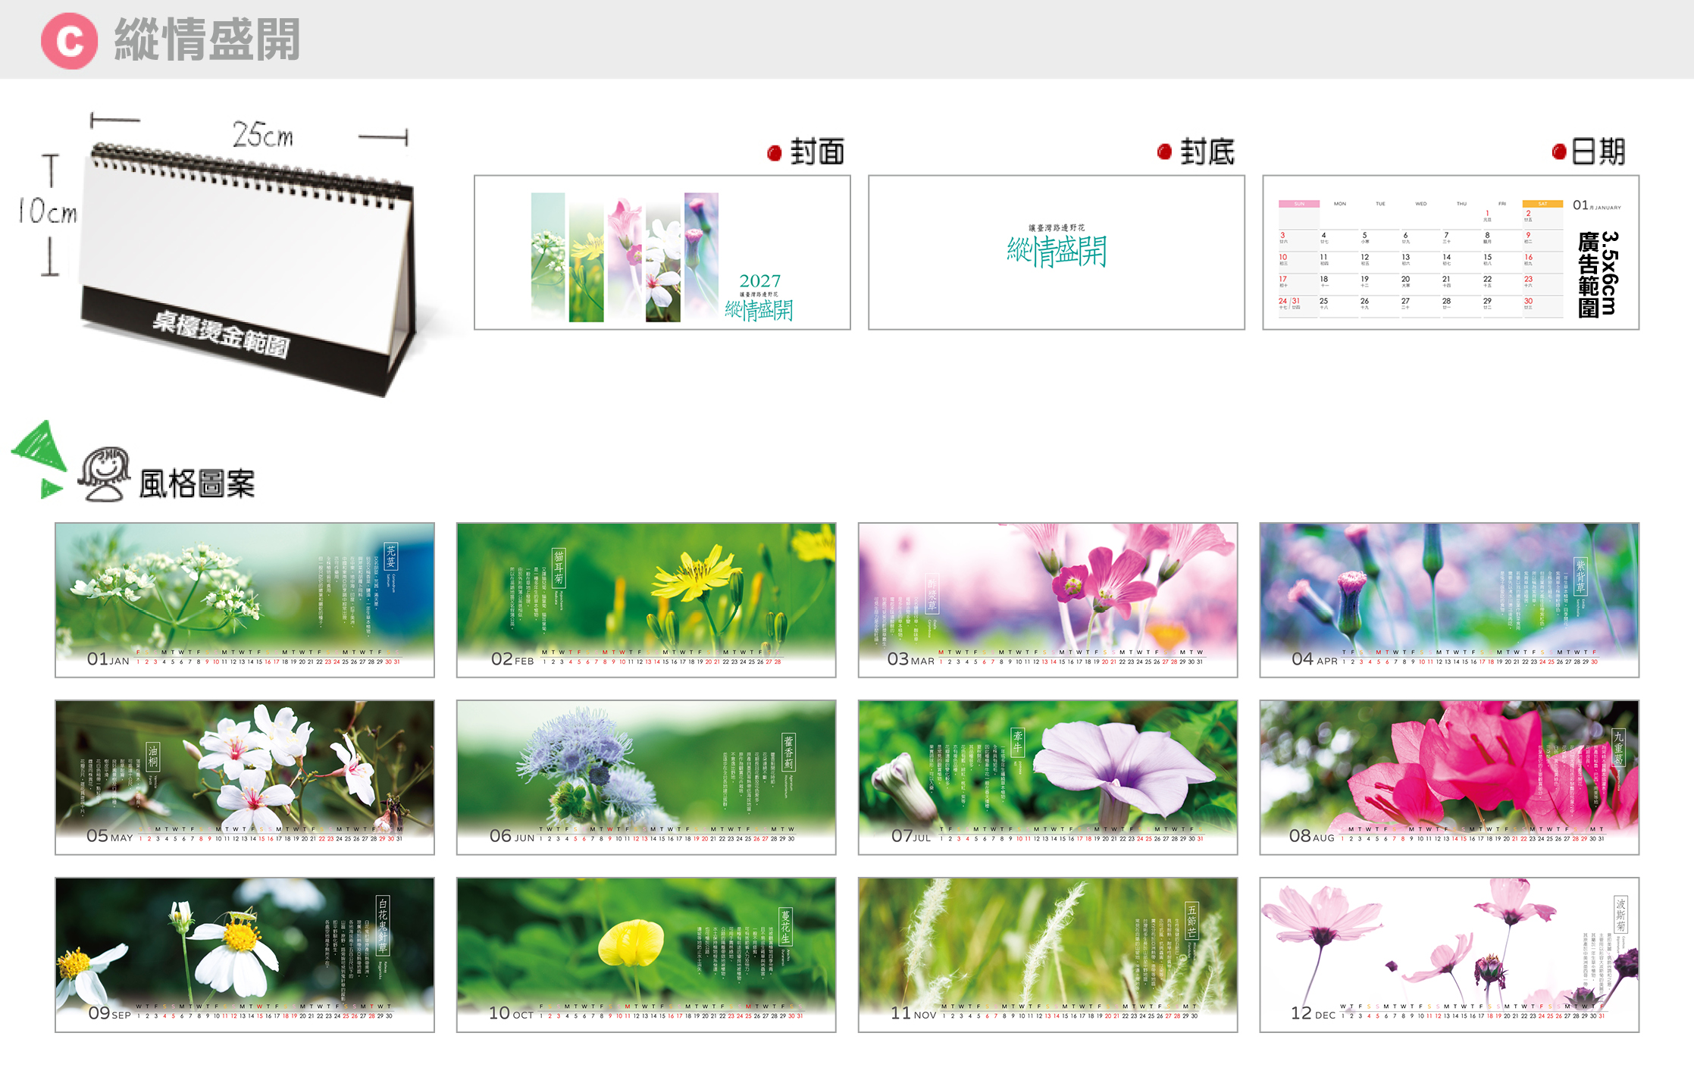Image resolution: width=1694 pixels, height=1080 pixels.
Task: Open the January date grid preview
Action: pos(1450,252)
